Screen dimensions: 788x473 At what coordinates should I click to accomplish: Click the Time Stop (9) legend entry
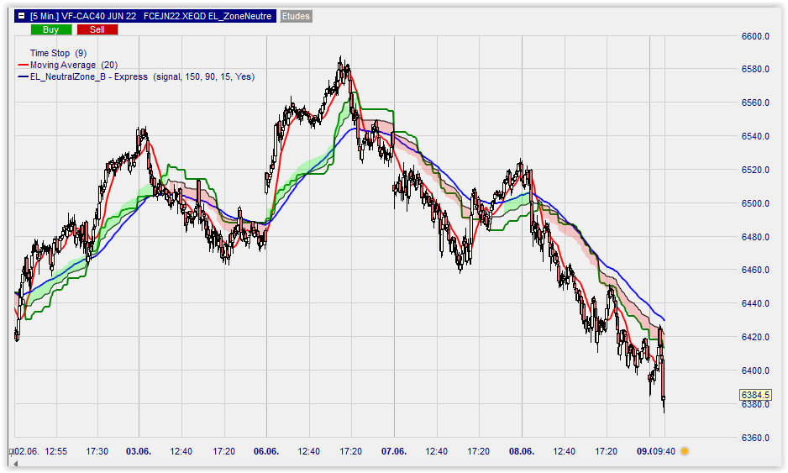(x=58, y=53)
